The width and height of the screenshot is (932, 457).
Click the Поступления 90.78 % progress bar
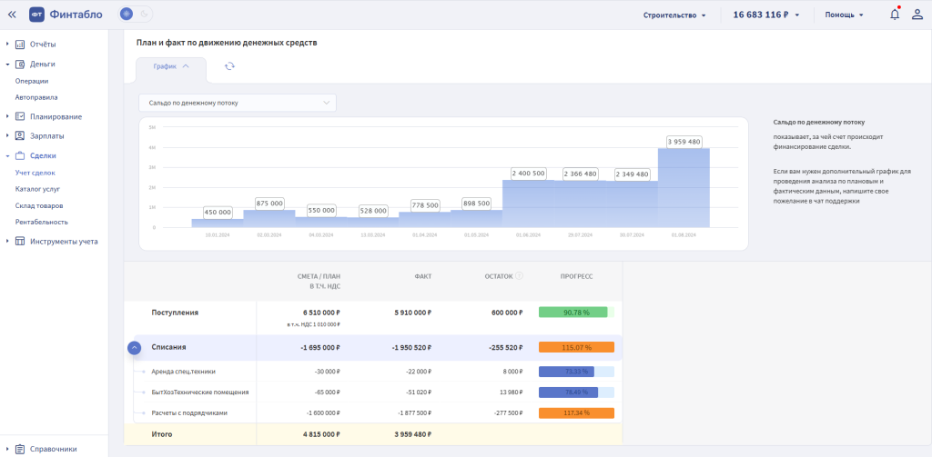(576, 313)
